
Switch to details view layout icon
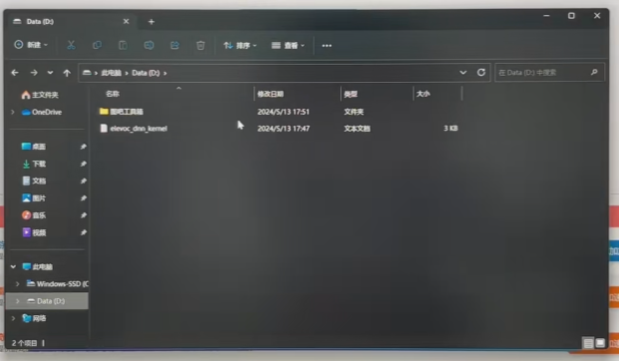click(588, 343)
